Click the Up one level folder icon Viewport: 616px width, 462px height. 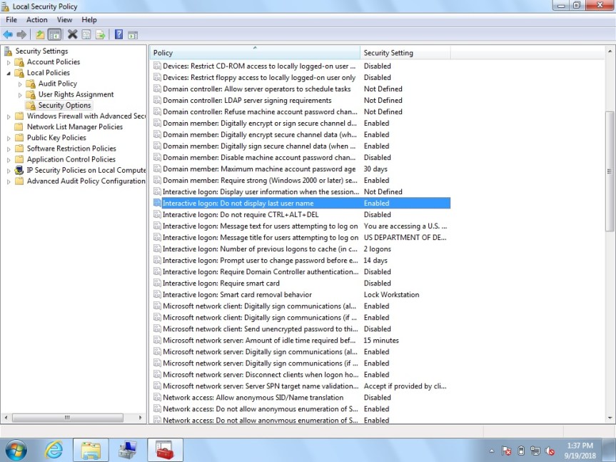40,34
